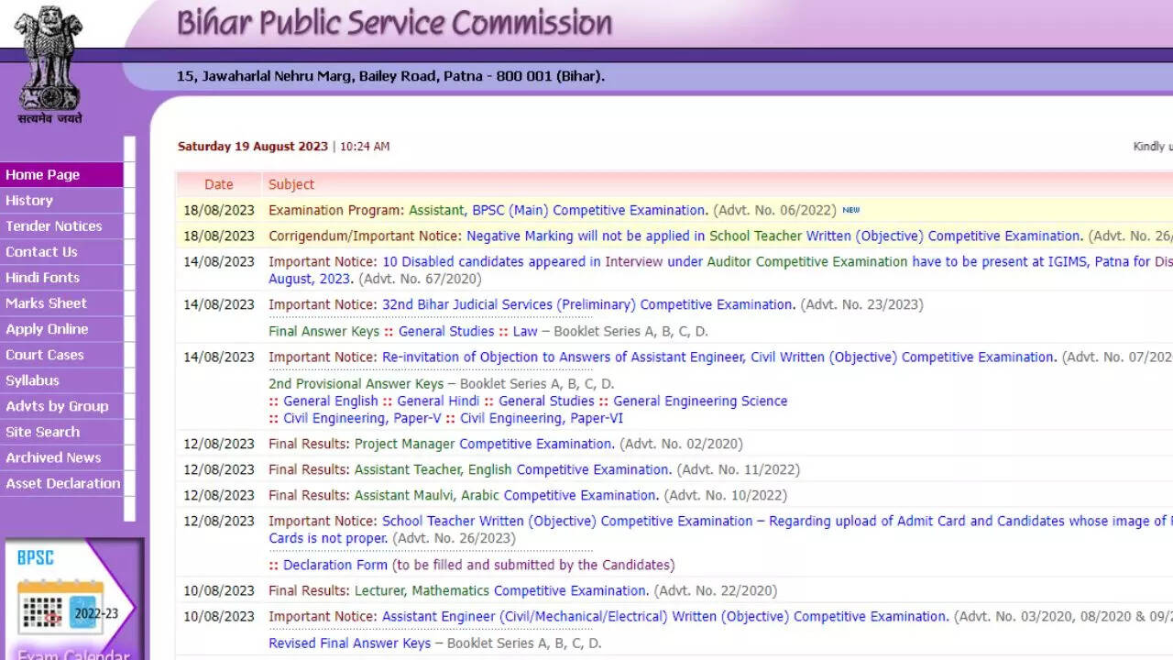Navigate to the Syllabus section

[x=33, y=380]
